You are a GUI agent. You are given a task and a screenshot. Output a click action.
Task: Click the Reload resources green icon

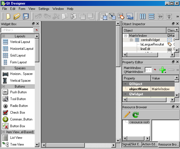click(x=136, y=115)
